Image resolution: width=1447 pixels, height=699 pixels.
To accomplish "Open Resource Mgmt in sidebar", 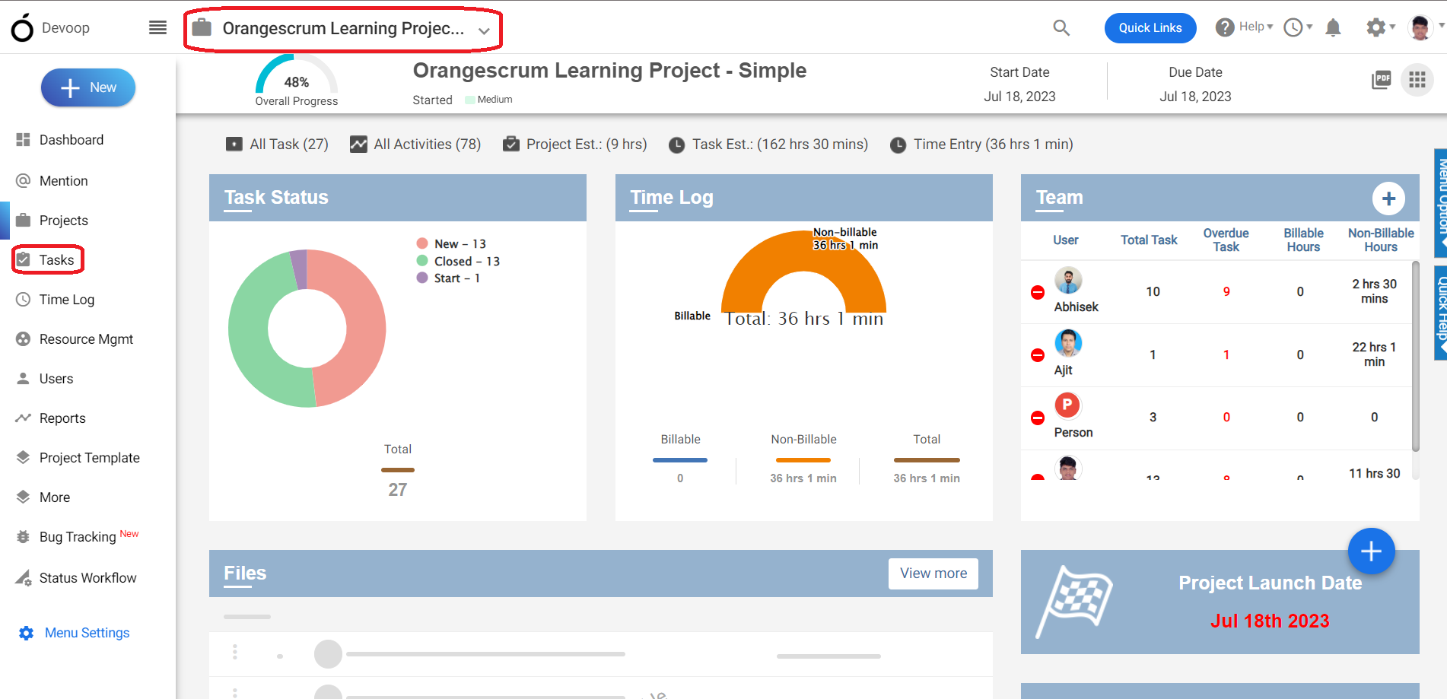I will [87, 339].
